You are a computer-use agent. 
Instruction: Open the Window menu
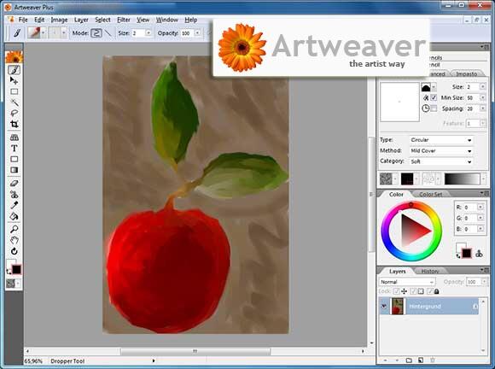167,20
